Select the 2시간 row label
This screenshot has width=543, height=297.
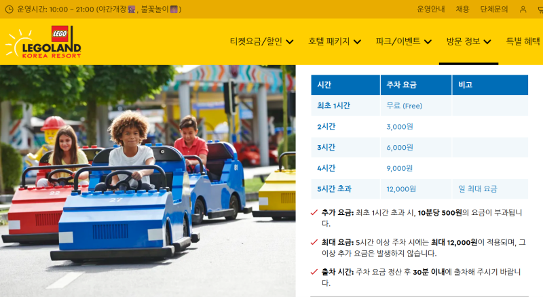point(326,127)
